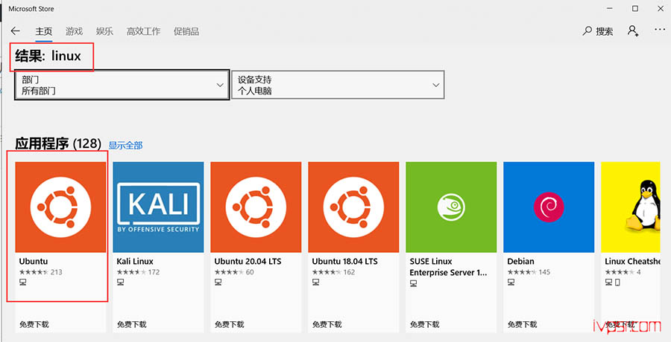Click 免费下载 under Ubuntu 20.04 LTS
This screenshot has width=671, height=342.
click(230, 324)
